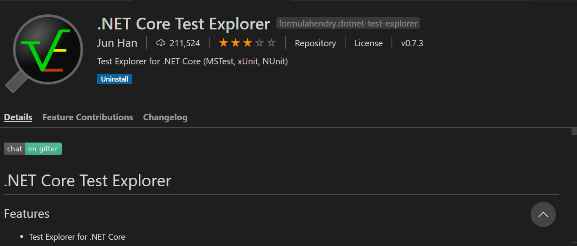Open the extension Repository
Viewport: 577px width, 246px height.
315,43
